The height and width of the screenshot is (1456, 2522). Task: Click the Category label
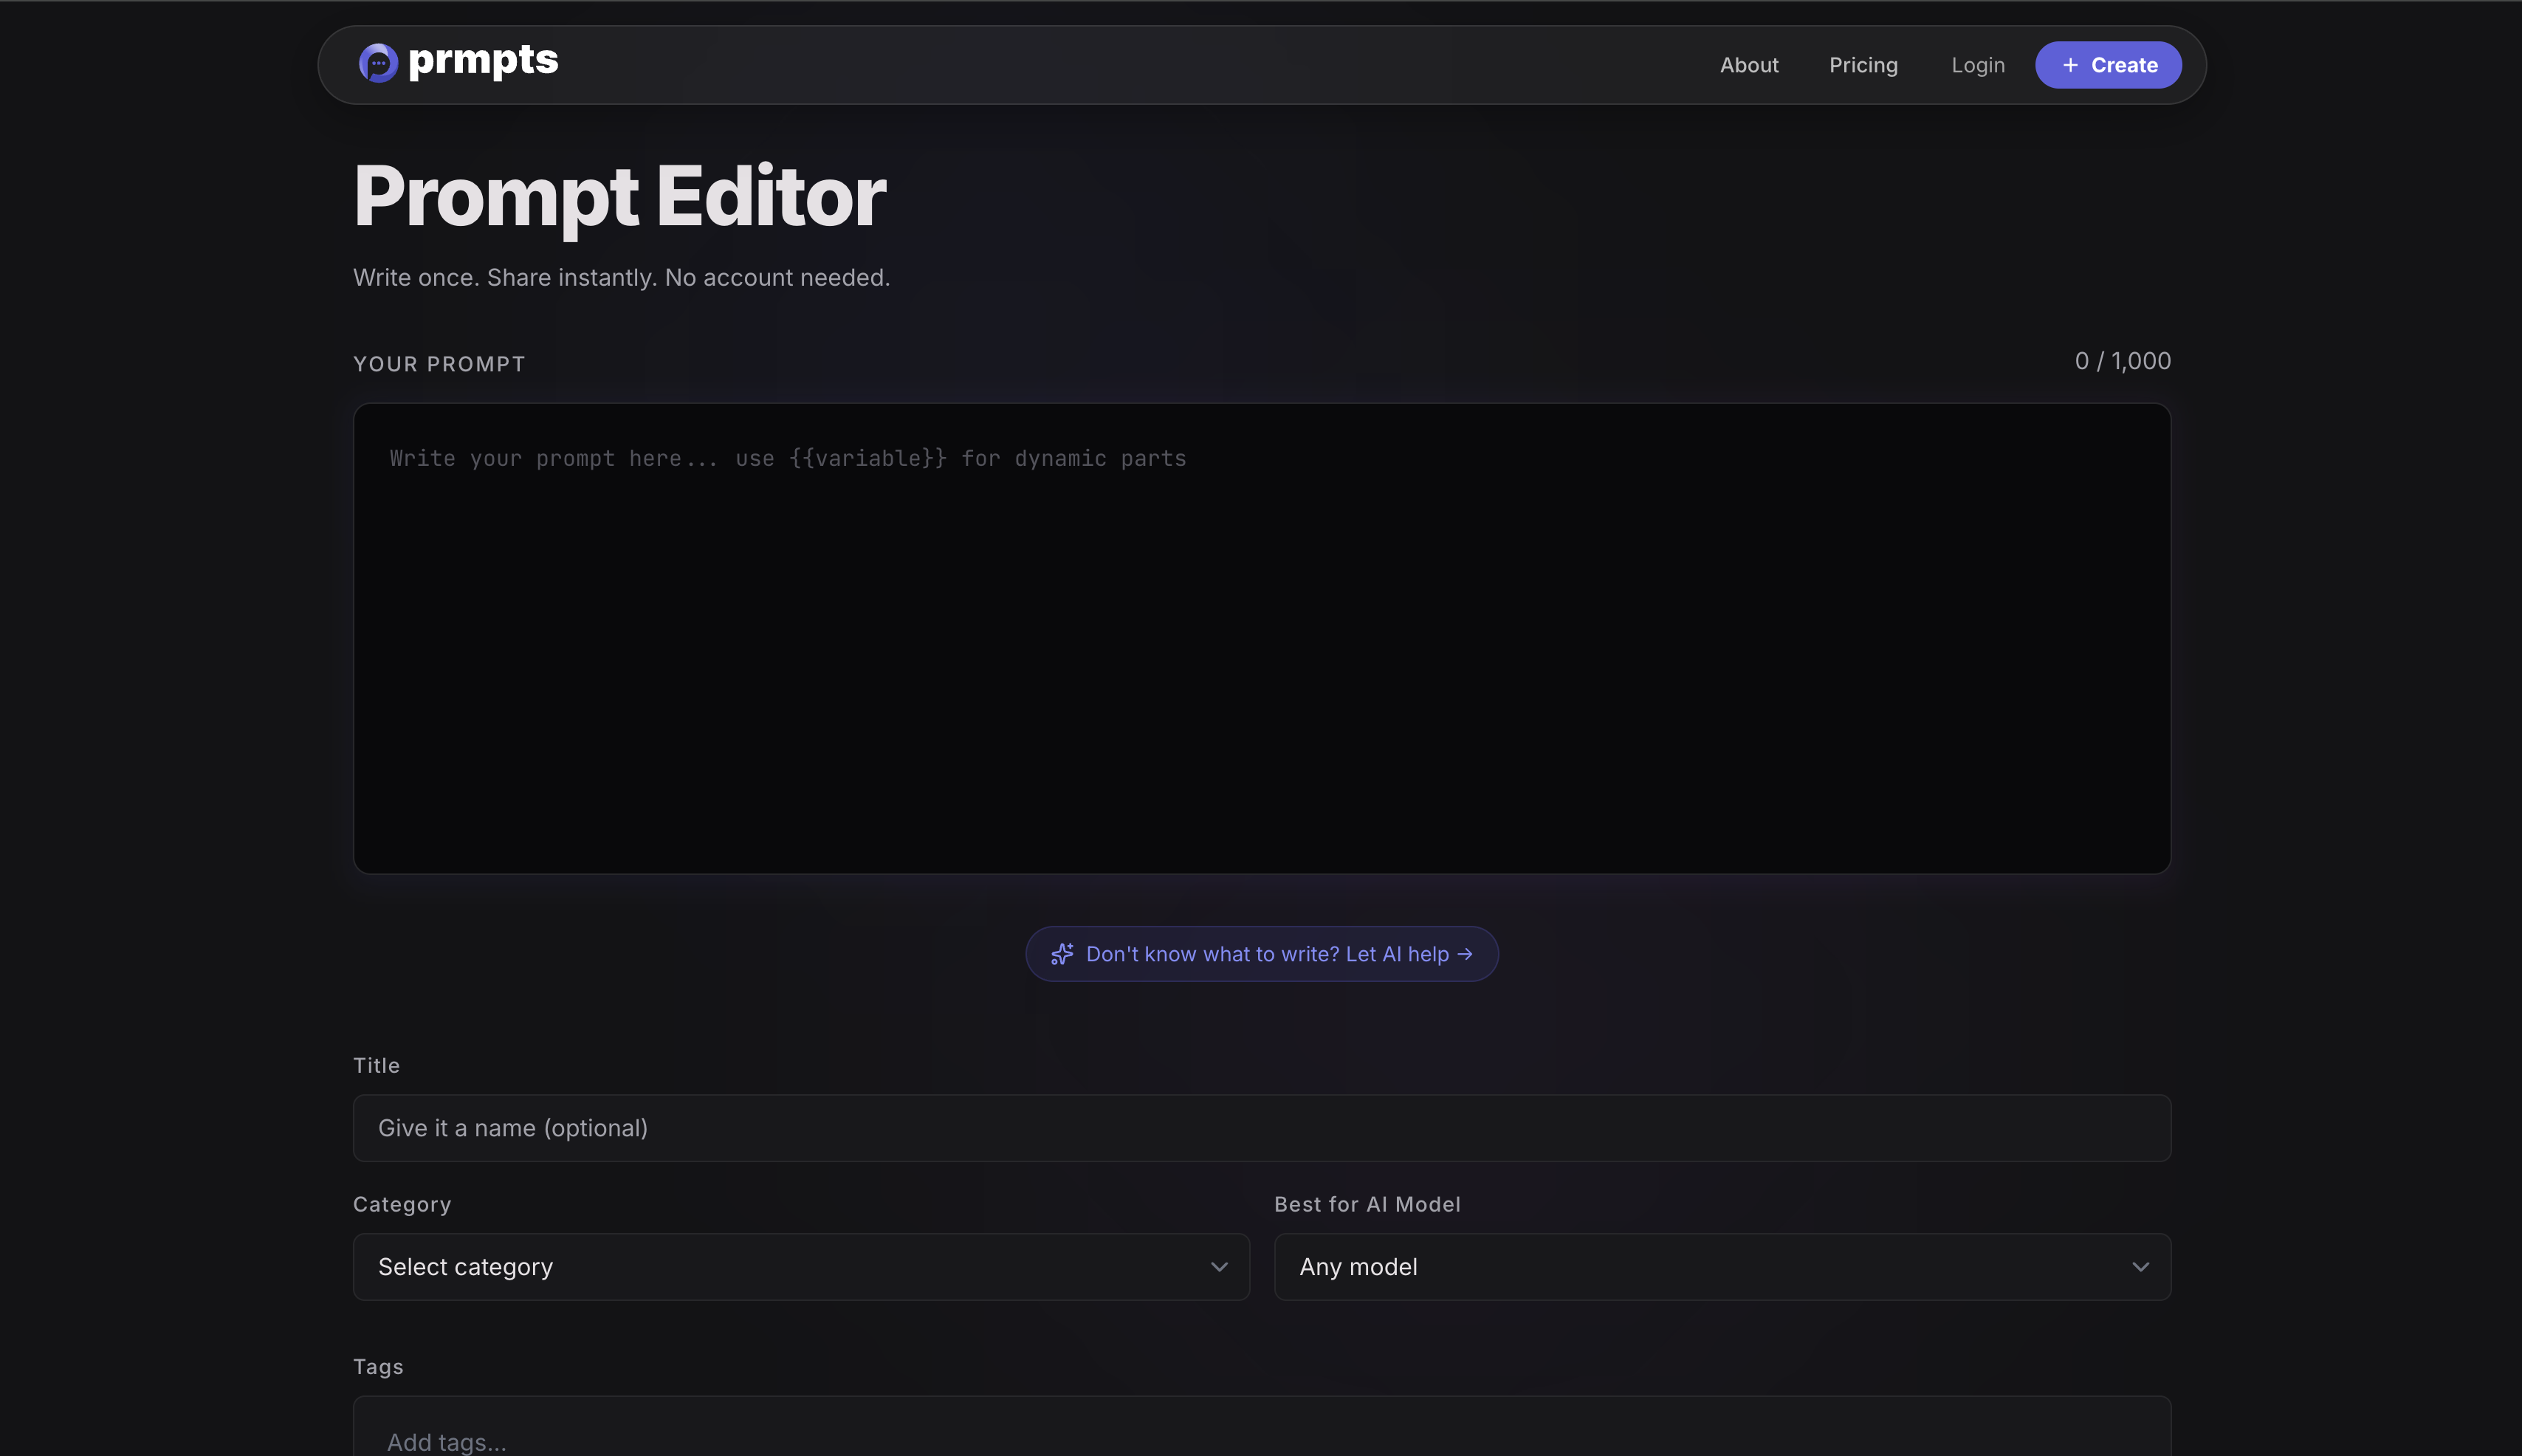[402, 1205]
